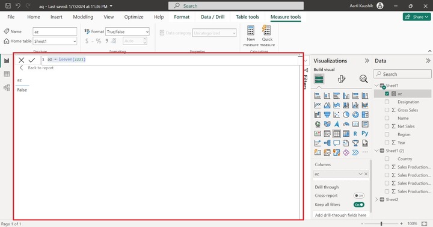Switch to the Data / Drill tab
The width and height of the screenshot is (433, 227).
point(213,17)
